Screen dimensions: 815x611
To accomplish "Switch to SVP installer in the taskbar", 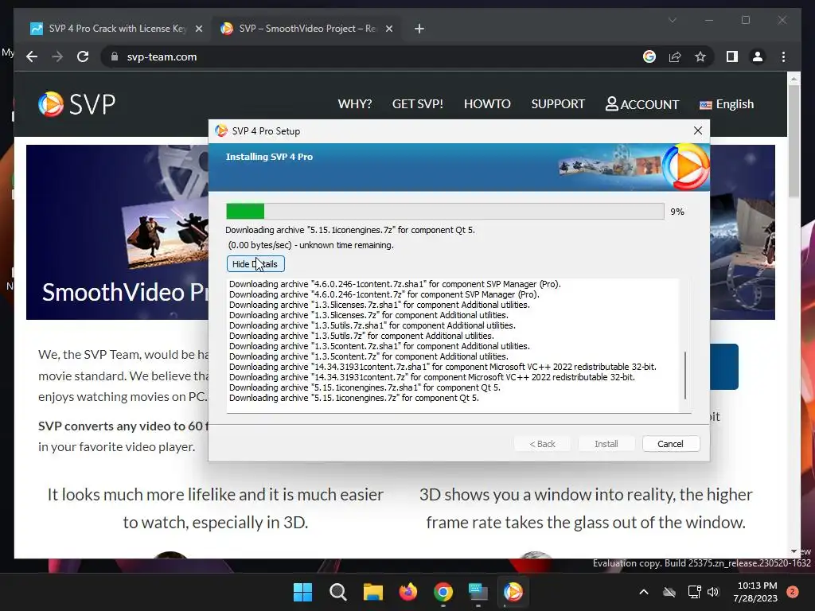I will coord(513,592).
